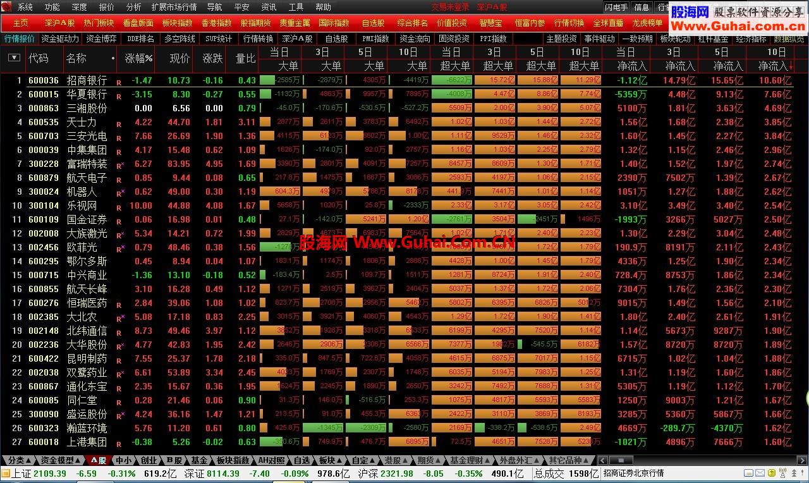Switch to the 主题投资 sub-tab

pos(561,39)
